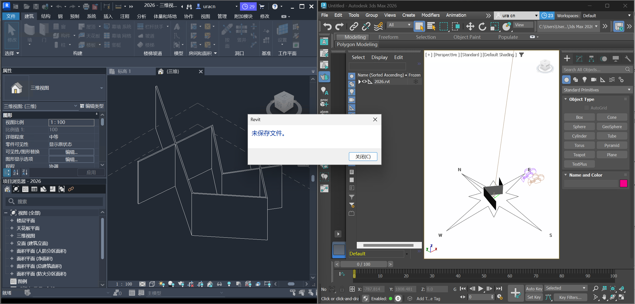Open the Standard Primitives dropdown
The image size is (635, 304).
[597, 90]
